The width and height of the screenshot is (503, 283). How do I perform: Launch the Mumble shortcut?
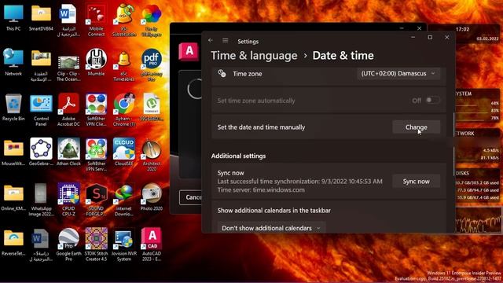click(96, 63)
